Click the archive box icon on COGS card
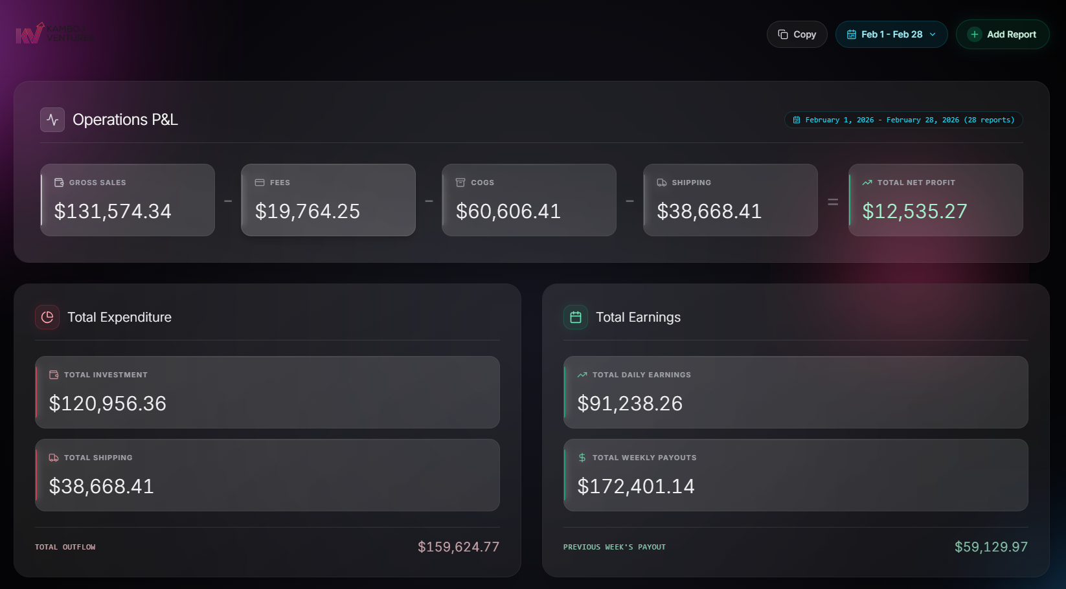 tap(460, 183)
